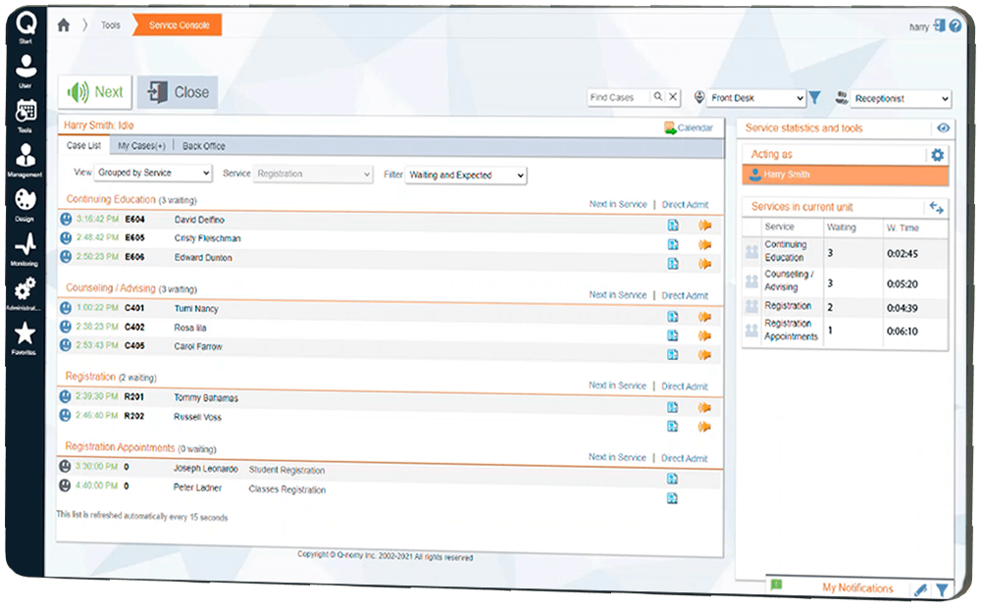Clear the Find Cases field with X
The width and height of the screenshot is (982, 610).
(x=673, y=98)
